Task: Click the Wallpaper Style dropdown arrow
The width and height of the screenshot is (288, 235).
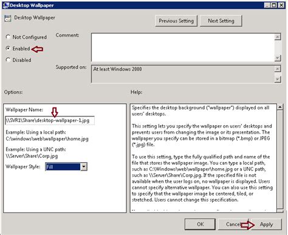Action: point(84,167)
